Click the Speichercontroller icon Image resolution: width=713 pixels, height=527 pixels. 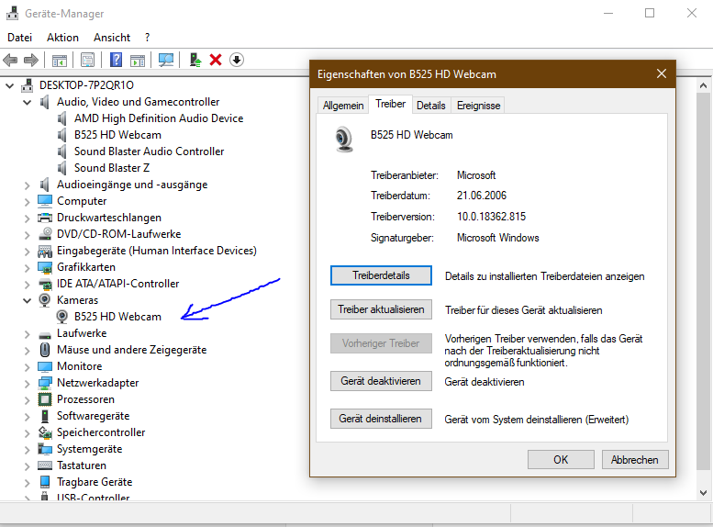tap(45, 432)
